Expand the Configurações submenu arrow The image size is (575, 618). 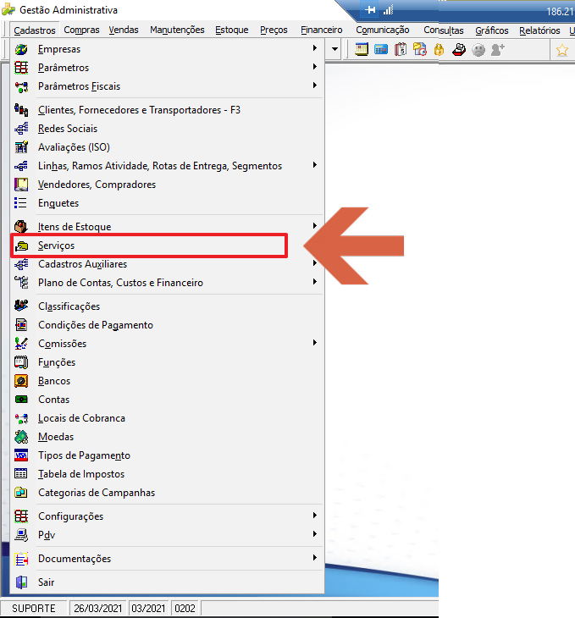point(315,515)
